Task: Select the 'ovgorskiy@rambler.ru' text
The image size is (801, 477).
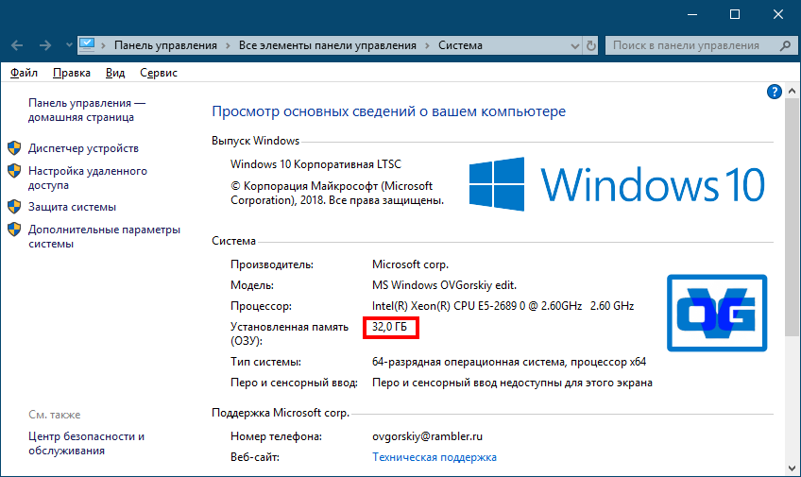Action: [x=427, y=436]
